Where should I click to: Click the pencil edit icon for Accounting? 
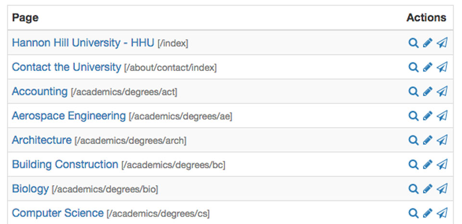click(427, 92)
